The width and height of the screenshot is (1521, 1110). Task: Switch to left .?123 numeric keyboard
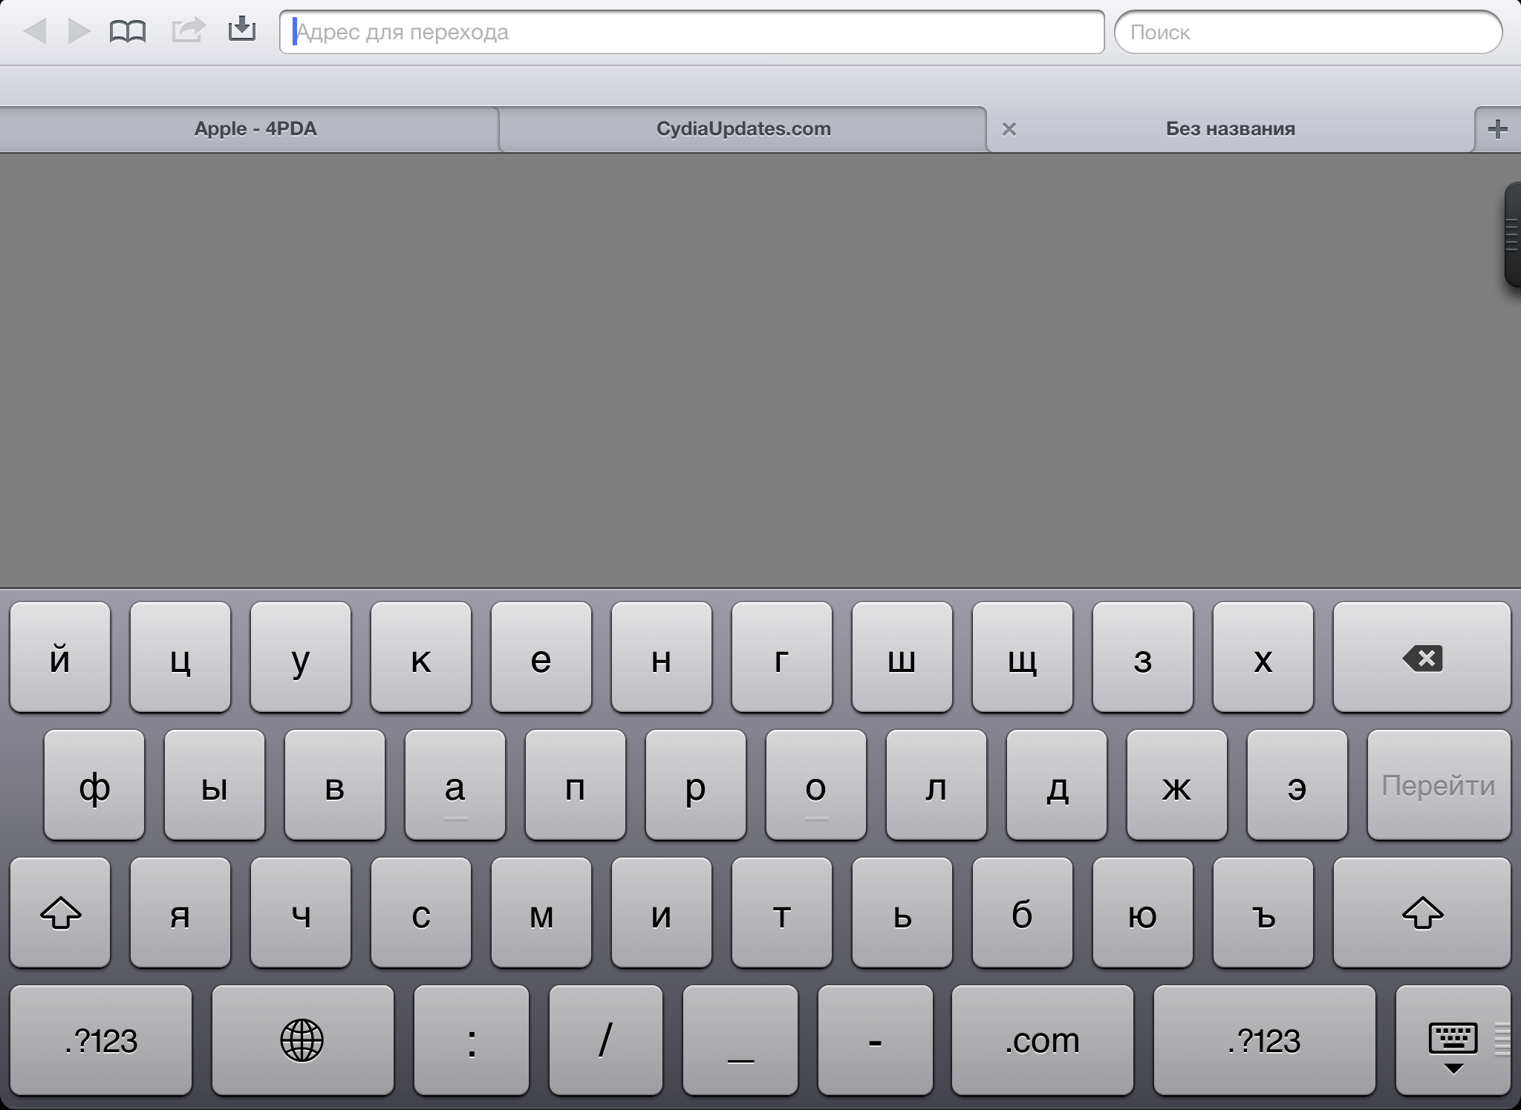point(101,1039)
